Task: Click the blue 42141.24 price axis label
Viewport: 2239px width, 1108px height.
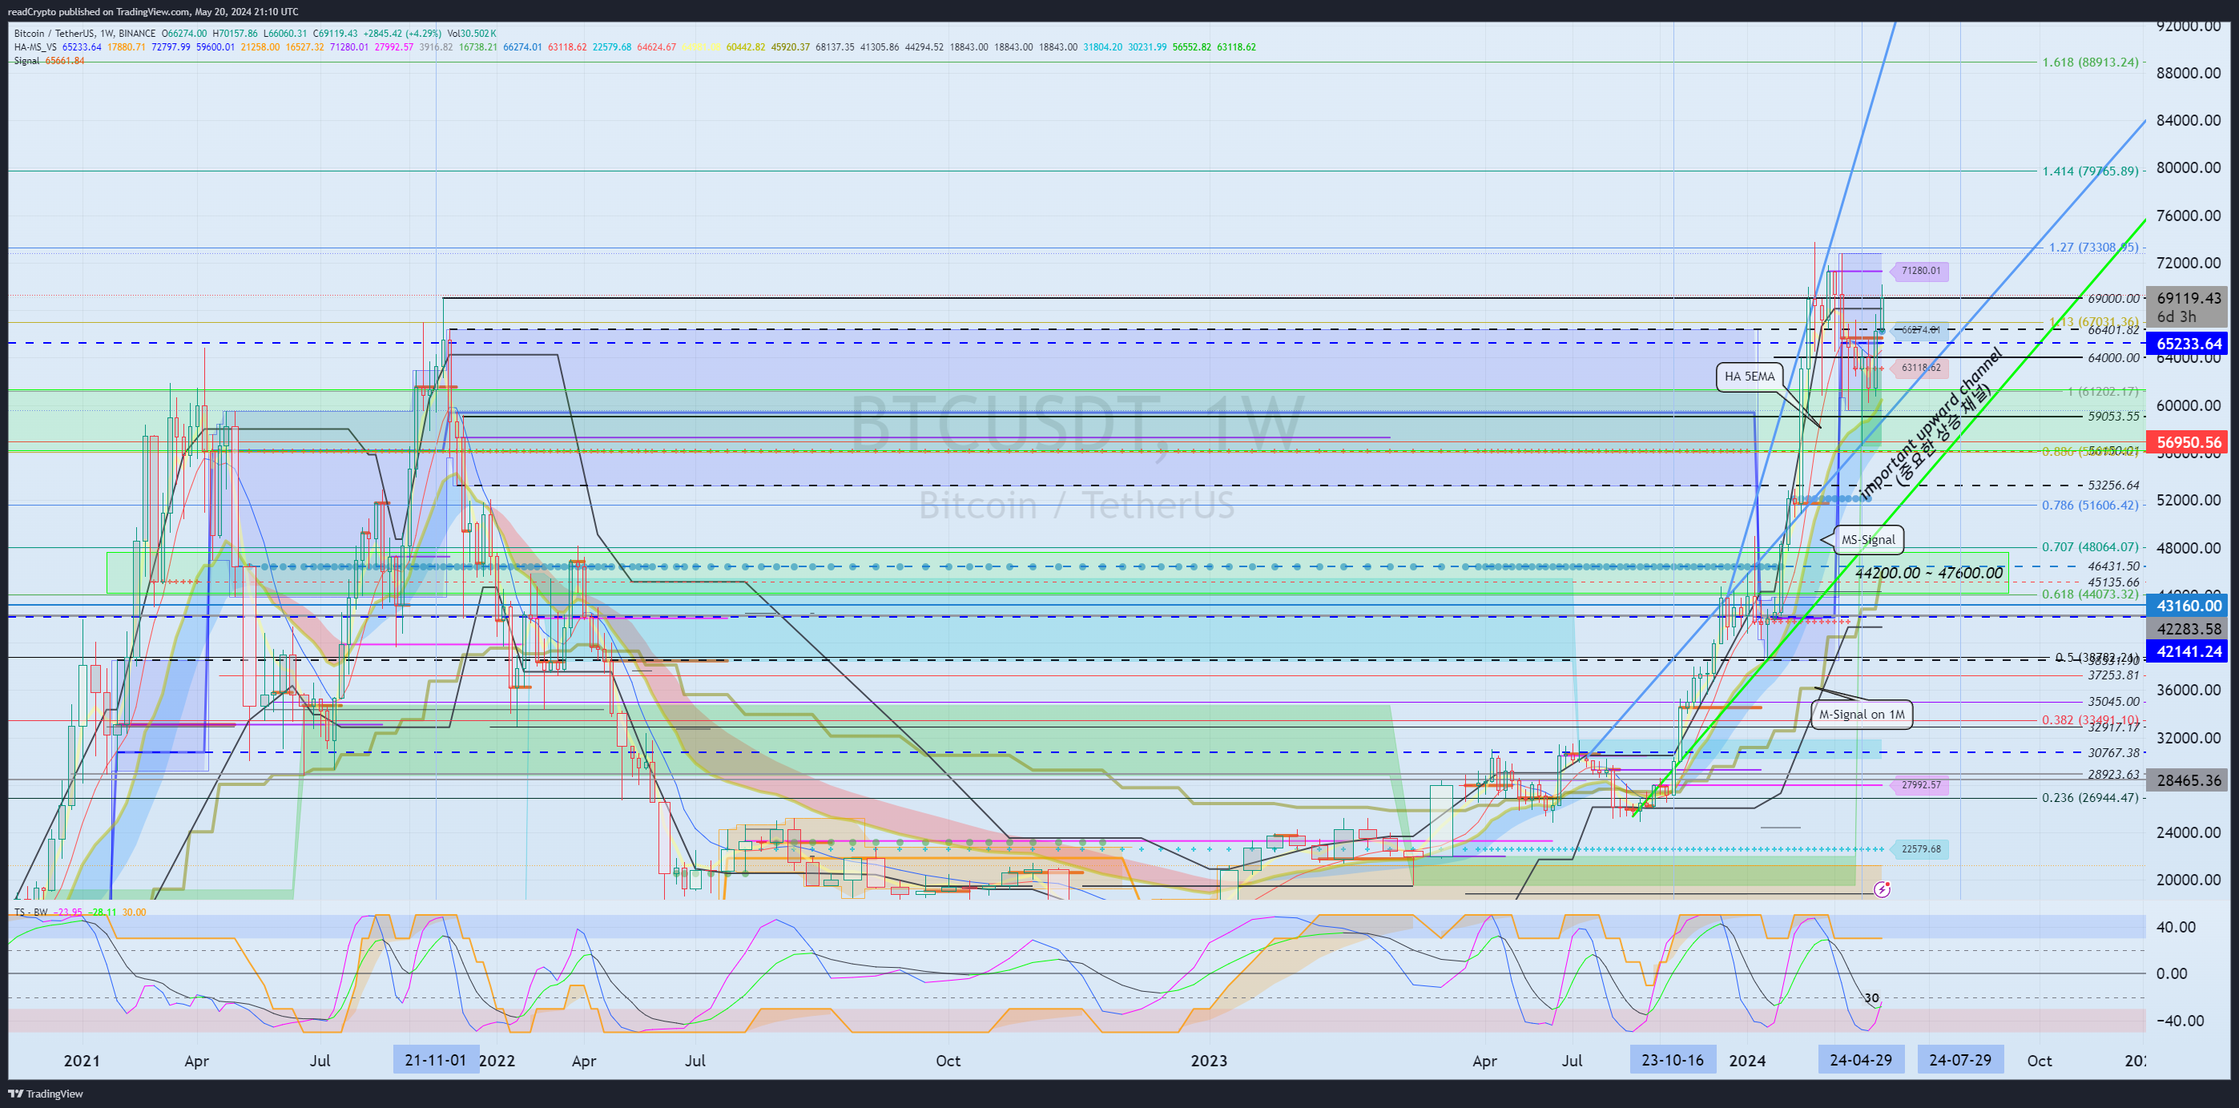Action: (2188, 651)
